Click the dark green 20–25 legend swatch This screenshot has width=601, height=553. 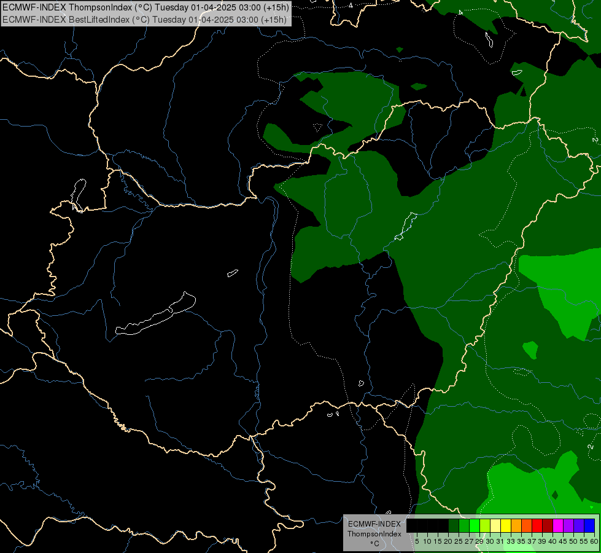click(x=454, y=526)
